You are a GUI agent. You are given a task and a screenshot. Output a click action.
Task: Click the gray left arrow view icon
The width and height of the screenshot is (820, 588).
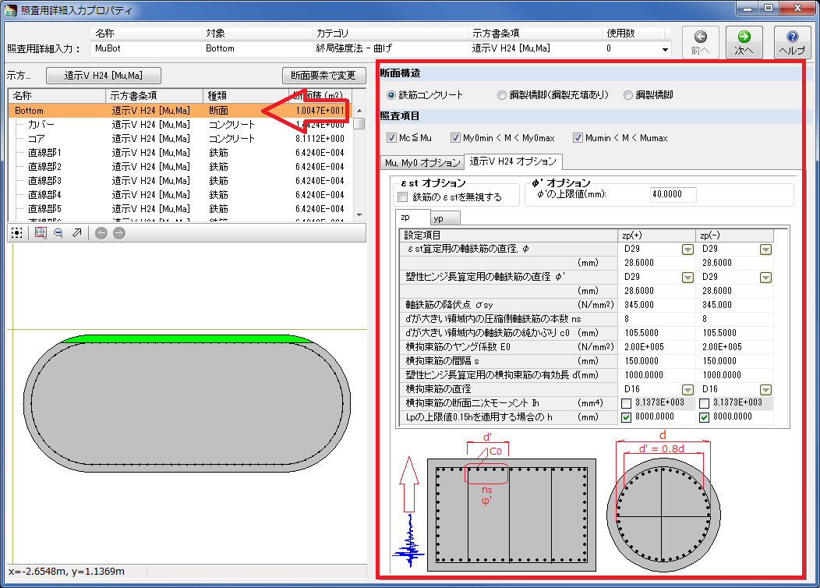(101, 233)
